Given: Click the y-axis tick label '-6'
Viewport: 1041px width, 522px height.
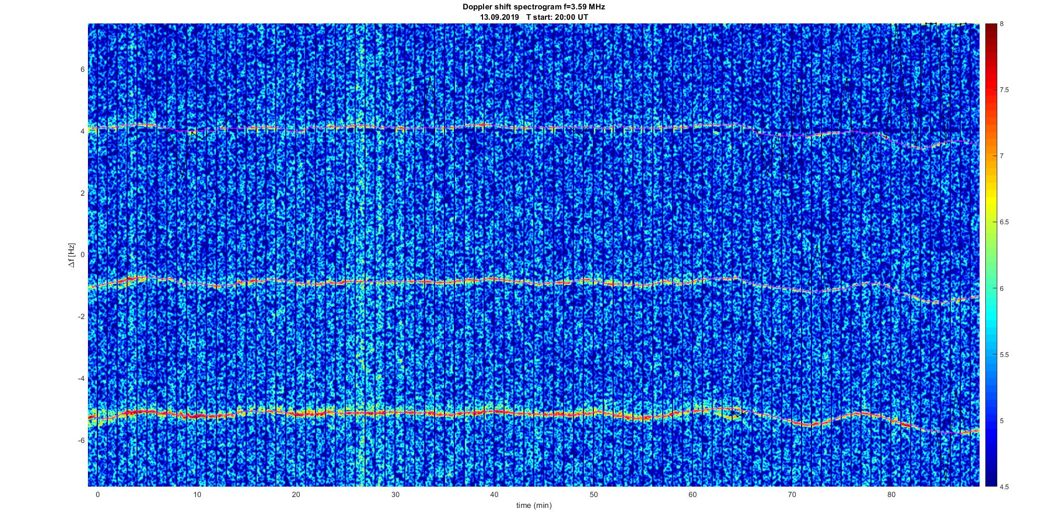Looking at the screenshot, I should point(81,441).
